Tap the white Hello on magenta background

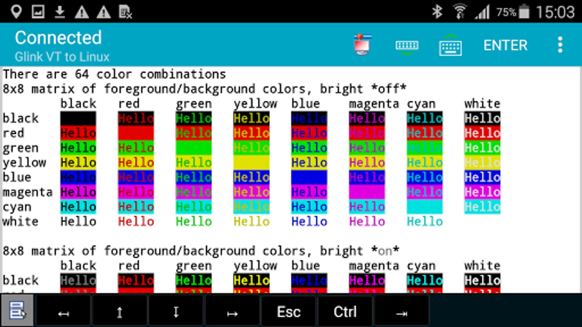[x=482, y=192]
